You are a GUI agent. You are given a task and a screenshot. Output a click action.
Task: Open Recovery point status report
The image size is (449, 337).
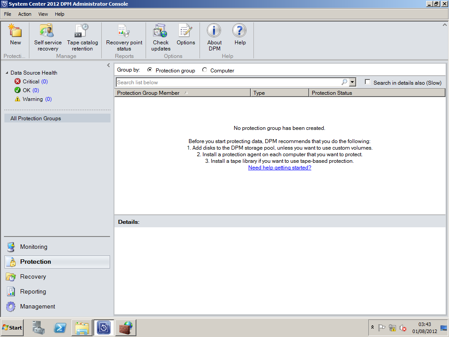(x=124, y=37)
